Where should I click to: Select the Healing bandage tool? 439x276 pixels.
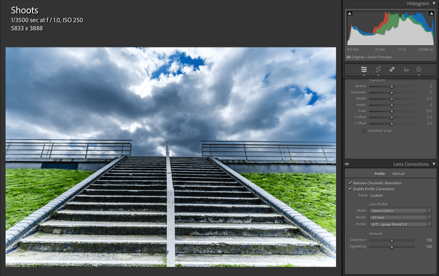pyautogui.click(x=392, y=69)
